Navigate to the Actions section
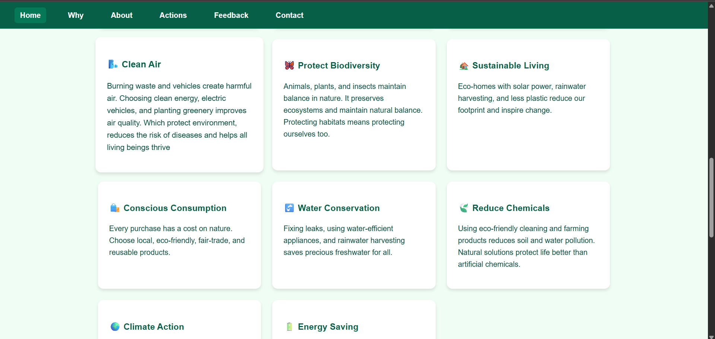 click(x=173, y=15)
